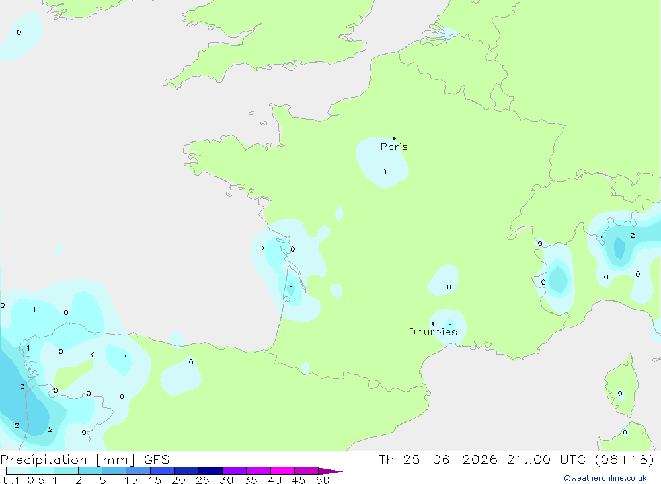
Task: Select the legend label '45'
Action: (x=299, y=480)
